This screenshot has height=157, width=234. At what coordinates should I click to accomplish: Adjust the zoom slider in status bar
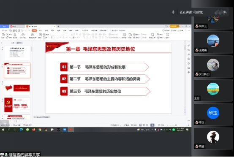click(176, 125)
